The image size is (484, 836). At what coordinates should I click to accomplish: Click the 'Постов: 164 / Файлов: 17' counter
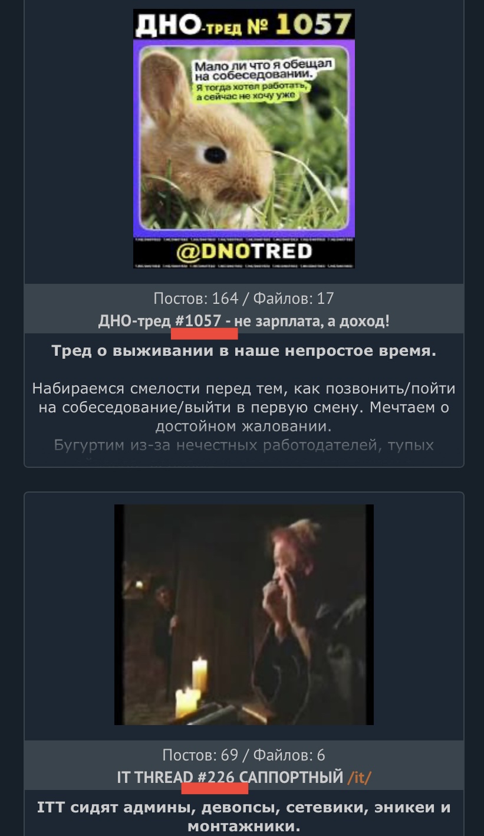[x=243, y=299]
